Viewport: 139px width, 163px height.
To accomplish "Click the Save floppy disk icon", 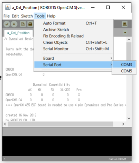I will pyautogui.click(x=30, y=24).
